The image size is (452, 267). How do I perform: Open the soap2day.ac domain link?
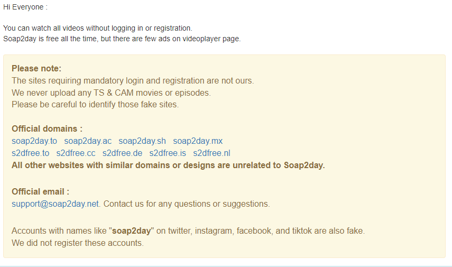coord(88,141)
